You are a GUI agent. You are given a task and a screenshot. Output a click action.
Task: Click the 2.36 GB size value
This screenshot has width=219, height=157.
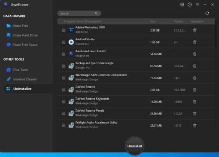click(155, 30)
